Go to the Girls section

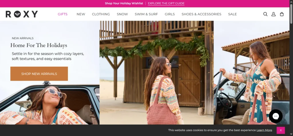coord(170,14)
